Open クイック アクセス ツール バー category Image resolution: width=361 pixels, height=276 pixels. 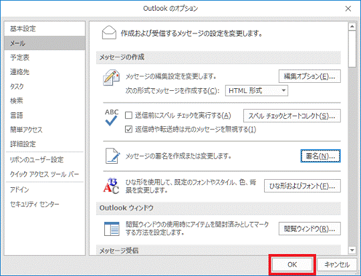tap(45, 174)
